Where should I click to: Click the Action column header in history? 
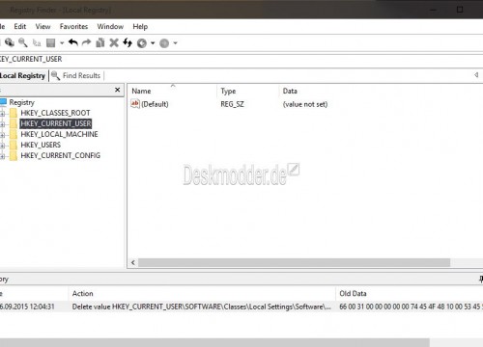[202, 293]
